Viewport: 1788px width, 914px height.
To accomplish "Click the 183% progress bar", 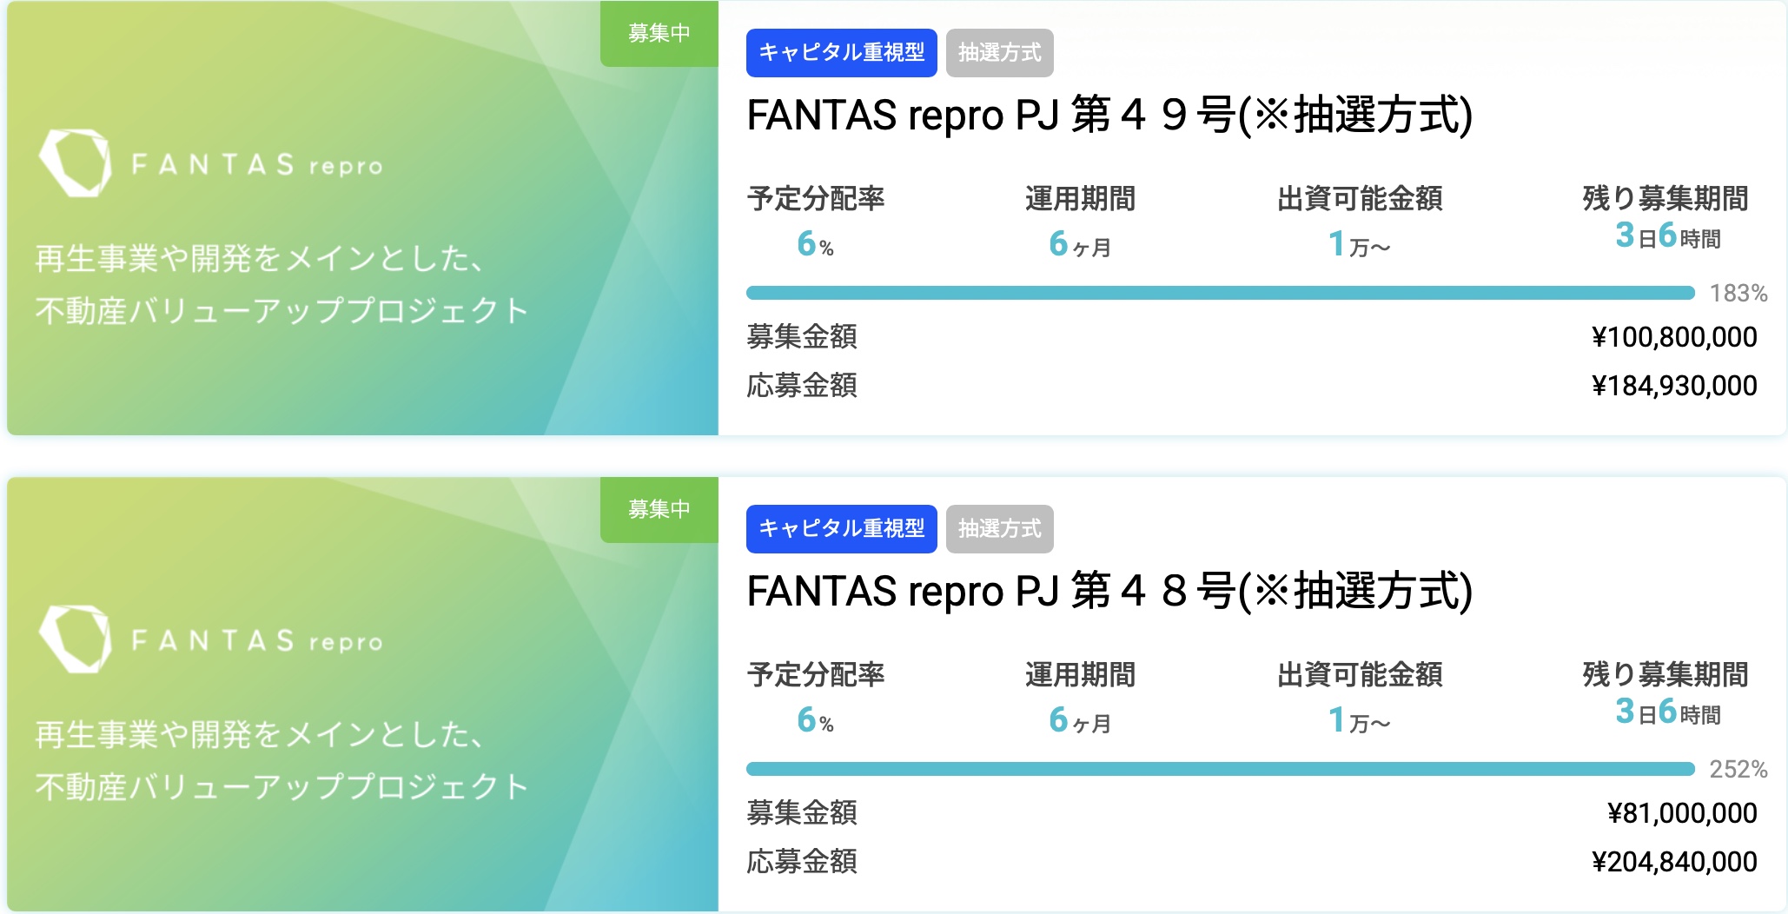I will click(x=1221, y=293).
